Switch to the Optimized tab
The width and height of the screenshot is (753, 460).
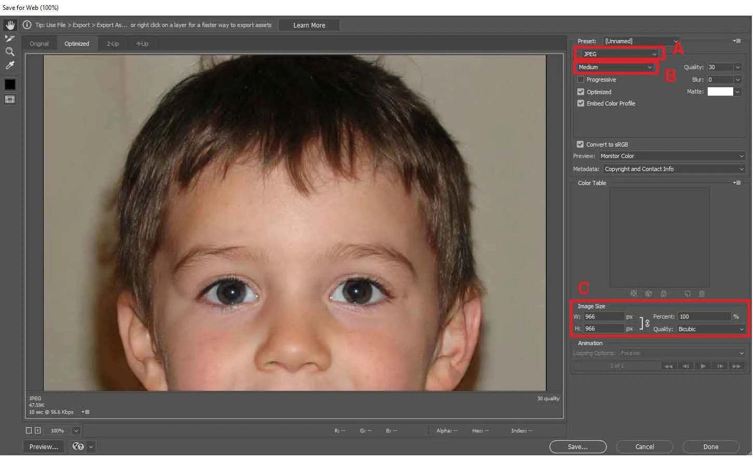pos(77,44)
